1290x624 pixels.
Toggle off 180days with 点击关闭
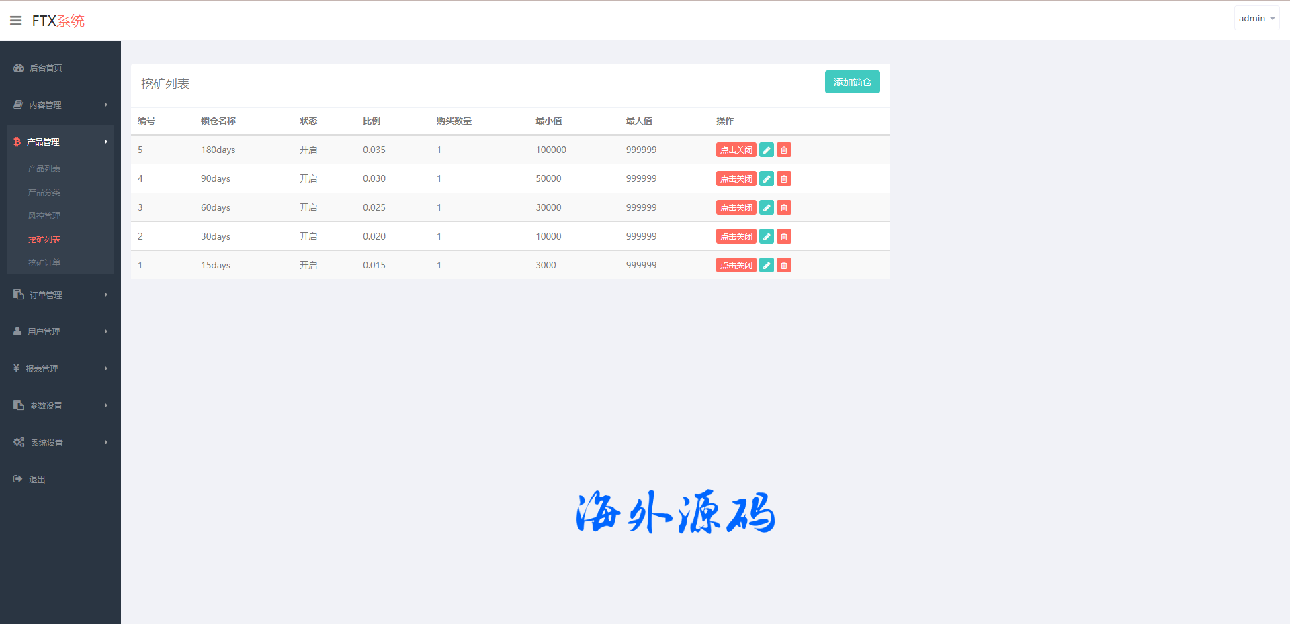tap(736, 150)
